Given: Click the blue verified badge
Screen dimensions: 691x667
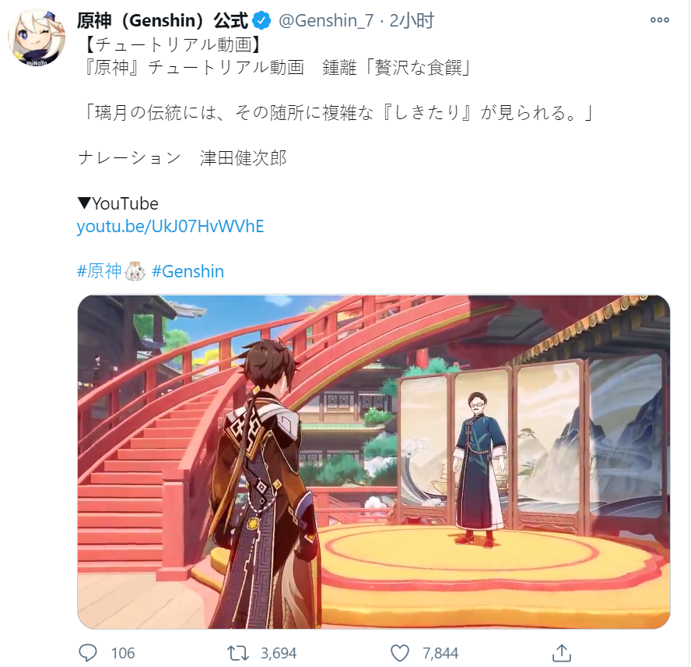Looking at the screenshot, I should (x=261, y=21).
